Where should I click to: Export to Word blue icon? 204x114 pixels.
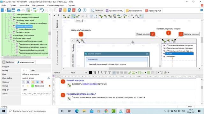pyautogui.click(x=69, y=10)
